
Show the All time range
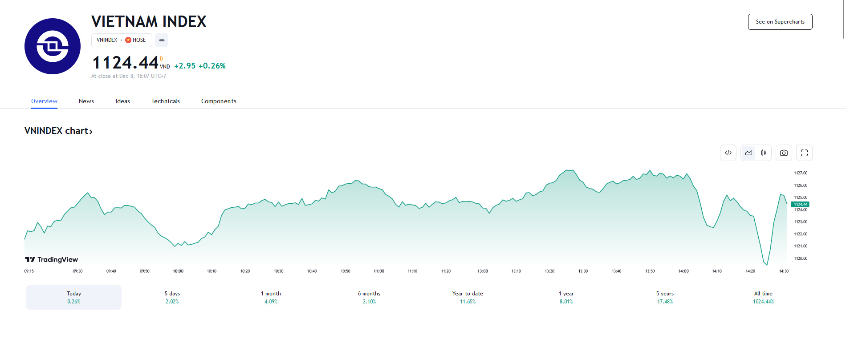763,297
